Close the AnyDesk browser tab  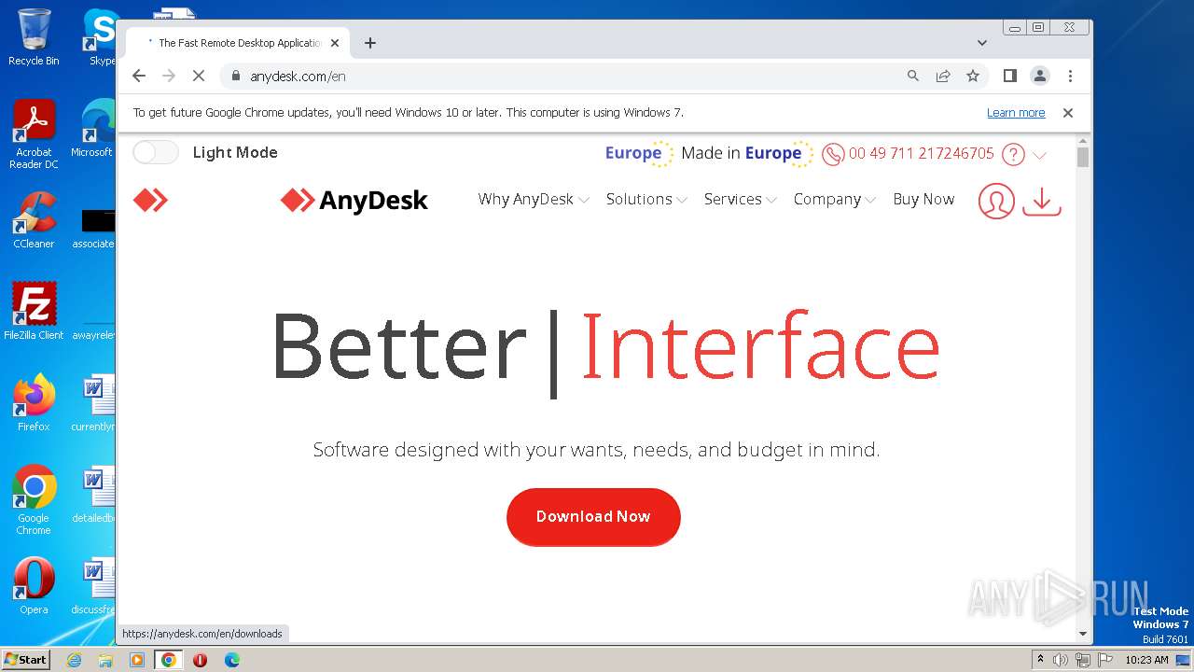click(x=335, y=43)
